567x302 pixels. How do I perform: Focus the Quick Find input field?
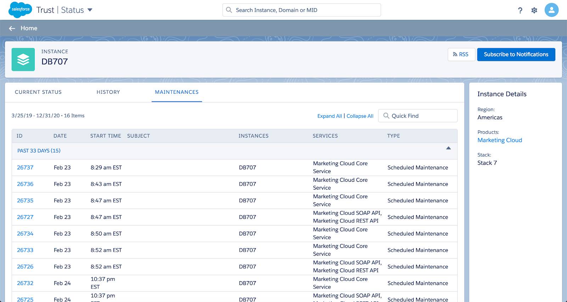point(418,116)
